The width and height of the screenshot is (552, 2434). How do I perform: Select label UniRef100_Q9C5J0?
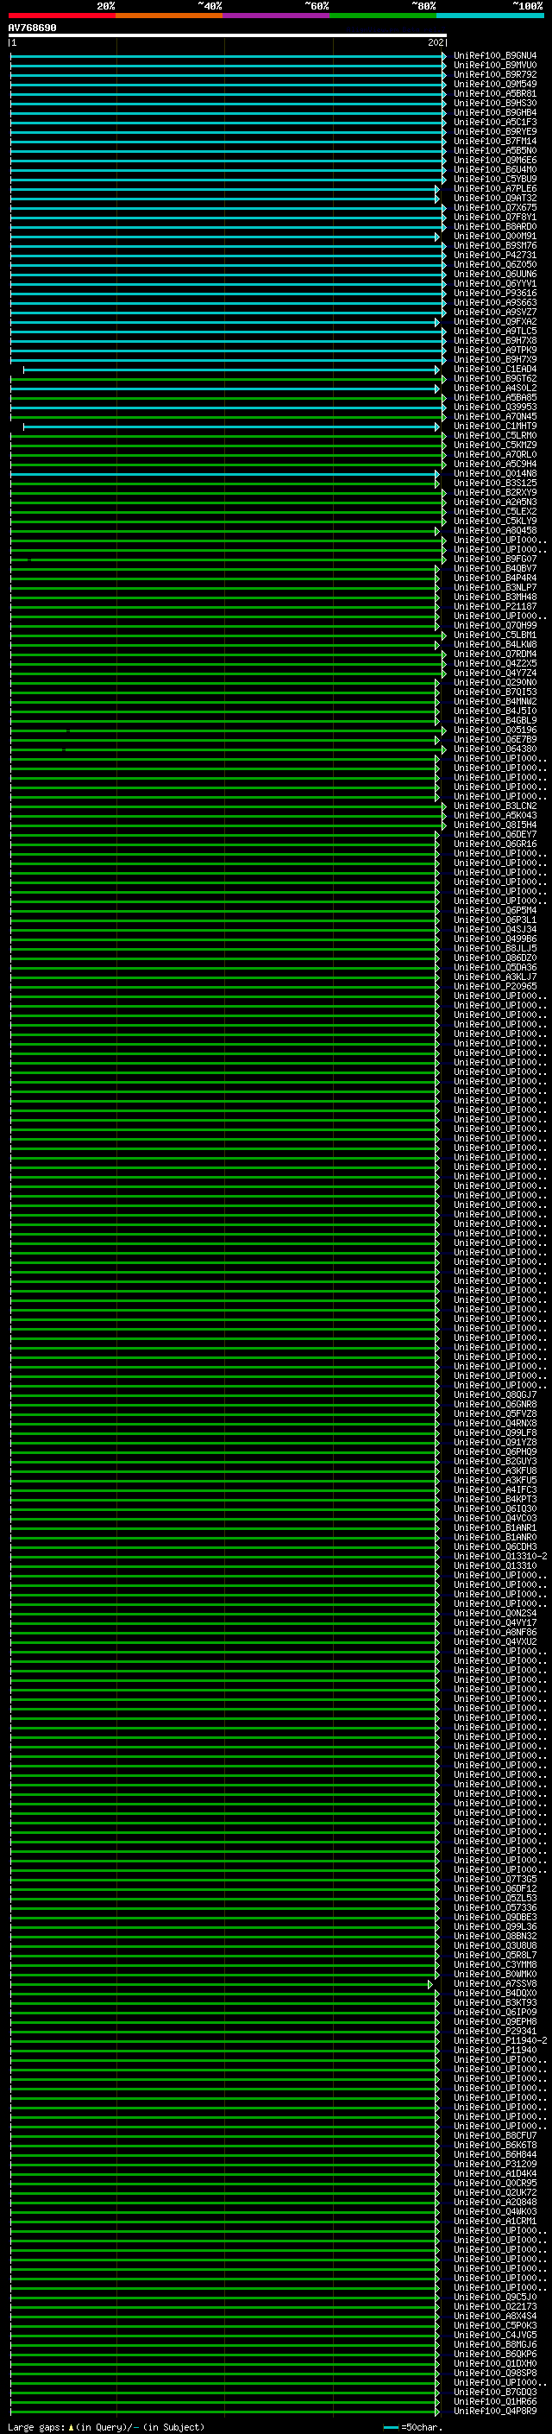click(x=495, y=2297)
